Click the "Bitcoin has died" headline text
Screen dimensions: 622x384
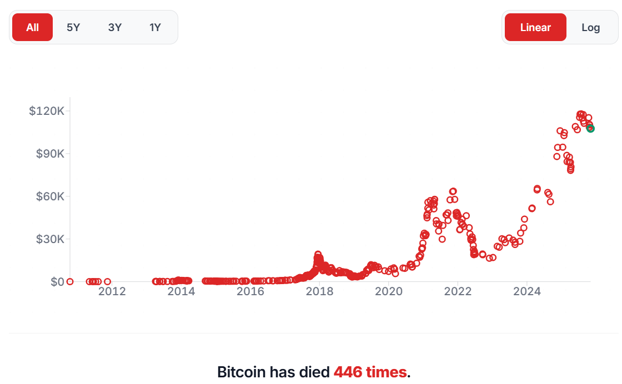273,372
